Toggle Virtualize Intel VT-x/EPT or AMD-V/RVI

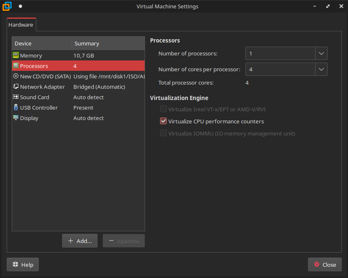coord(163,109)
